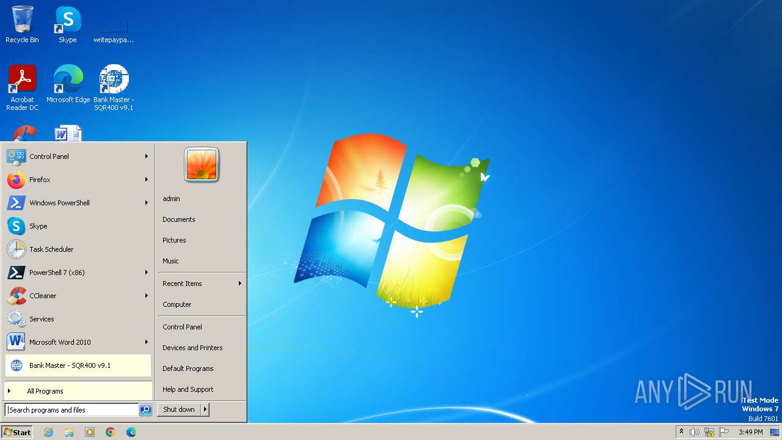The image size is (782, 440).
Task: Expand Microsoft Word 2010 jump list arrow
Action: [147, 342]
